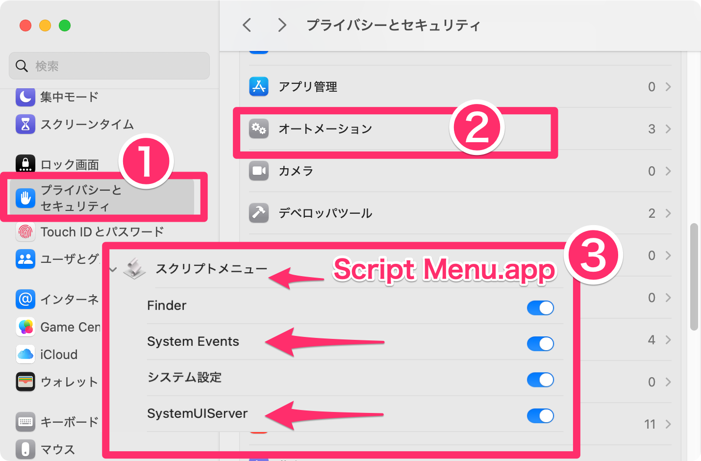Select the Privacy hand icon in sidebar
Image resolution: width=701 pixels, height=461 pixels.
(25, 198)
